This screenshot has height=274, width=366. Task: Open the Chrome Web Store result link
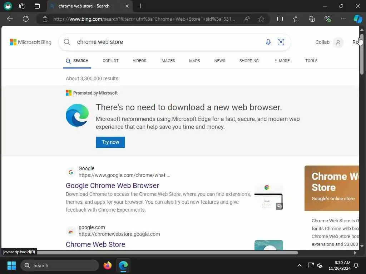95,244
